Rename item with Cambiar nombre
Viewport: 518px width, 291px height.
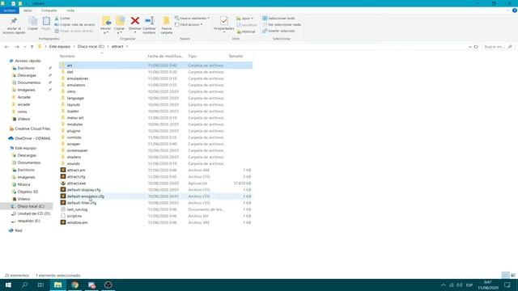point(149,25)
